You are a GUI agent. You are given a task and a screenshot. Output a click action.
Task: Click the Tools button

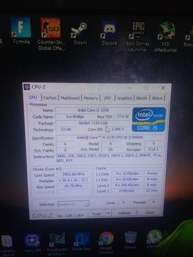click(x=96, y=214)
